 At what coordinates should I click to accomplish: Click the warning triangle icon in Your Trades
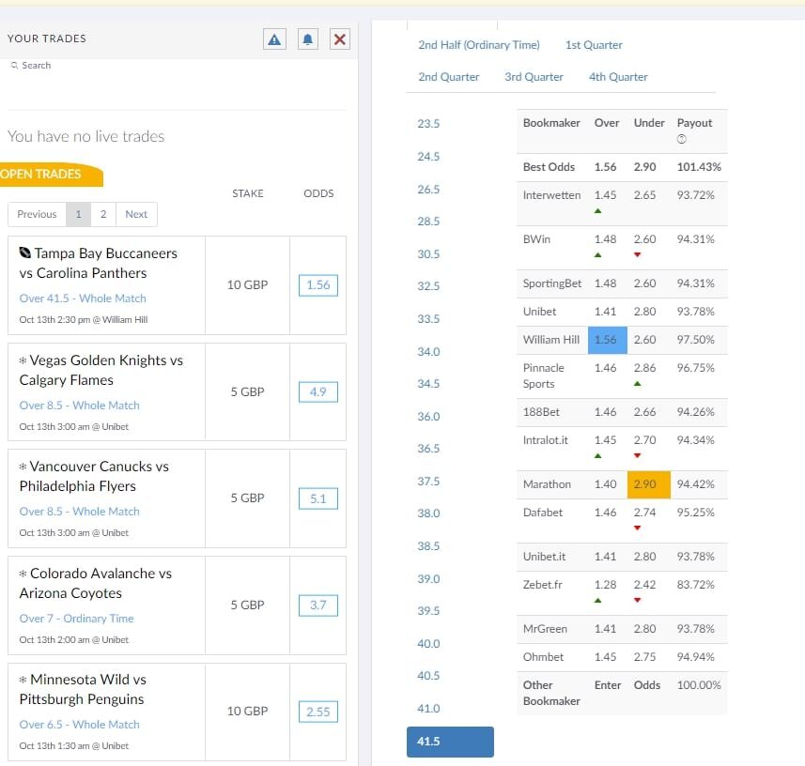tap(274, 39)
